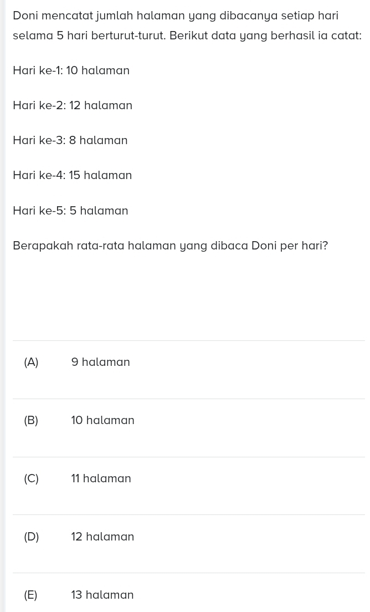370x612 pixels.
Task: Choose the "10 halaman" answer text
Action: pos(103,421)
